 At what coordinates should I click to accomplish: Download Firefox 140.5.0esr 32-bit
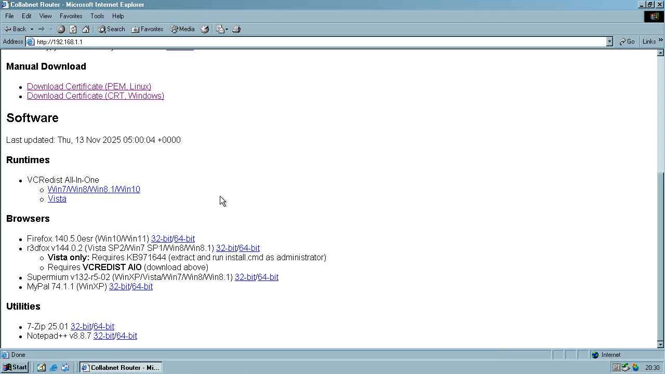161,239
